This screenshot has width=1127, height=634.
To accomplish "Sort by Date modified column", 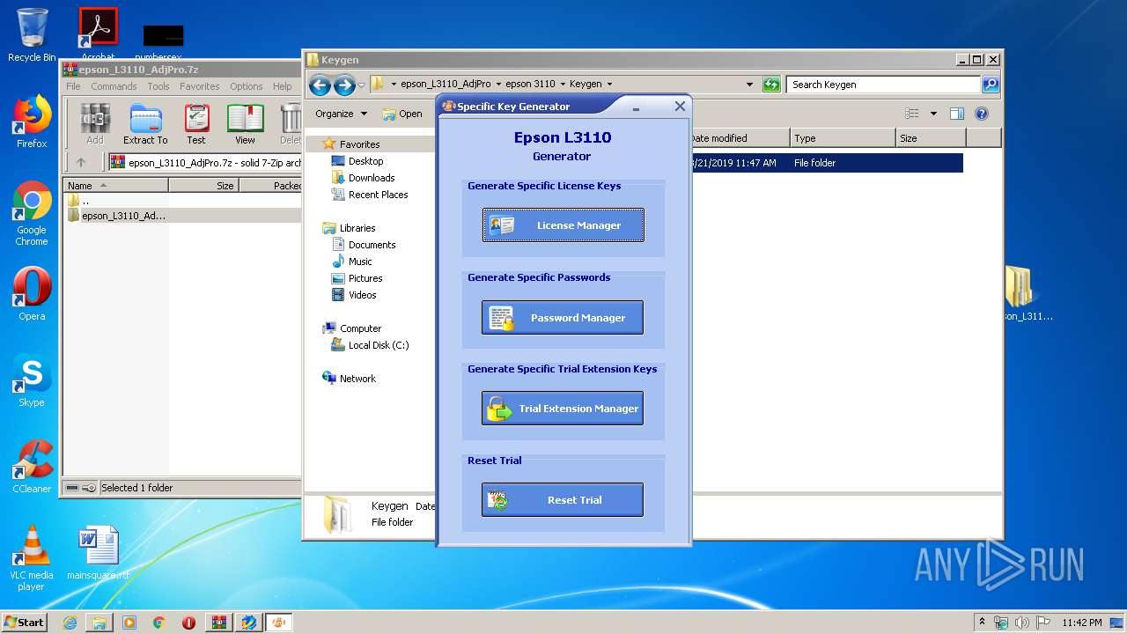I will (x=738, y=138).
